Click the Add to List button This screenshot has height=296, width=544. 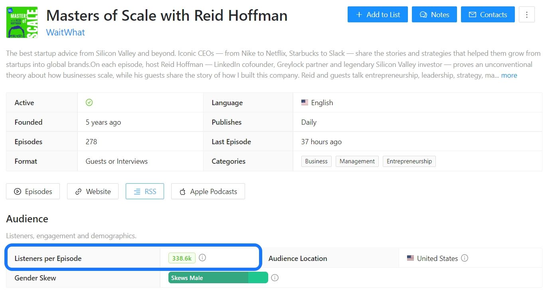378,15
